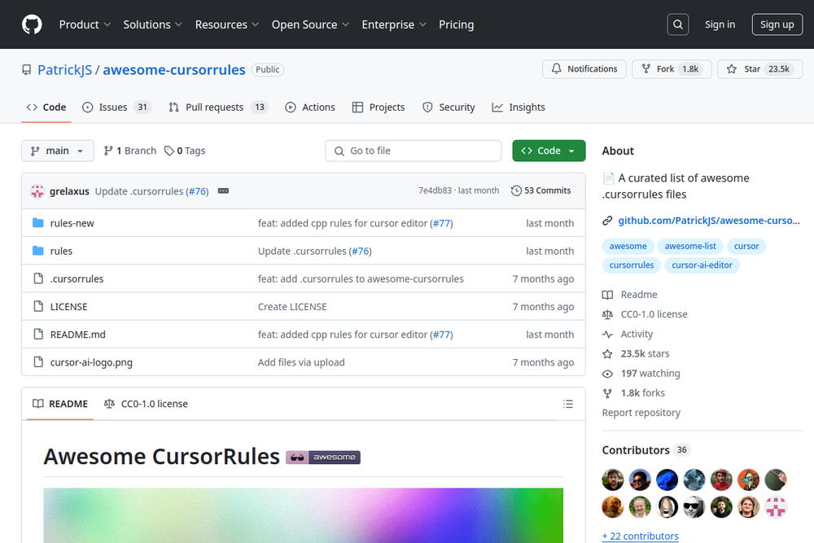The height and width of the screenshot is (543, 814).
Task: Expand the commit message ellipsis icon
Action: 223,191
